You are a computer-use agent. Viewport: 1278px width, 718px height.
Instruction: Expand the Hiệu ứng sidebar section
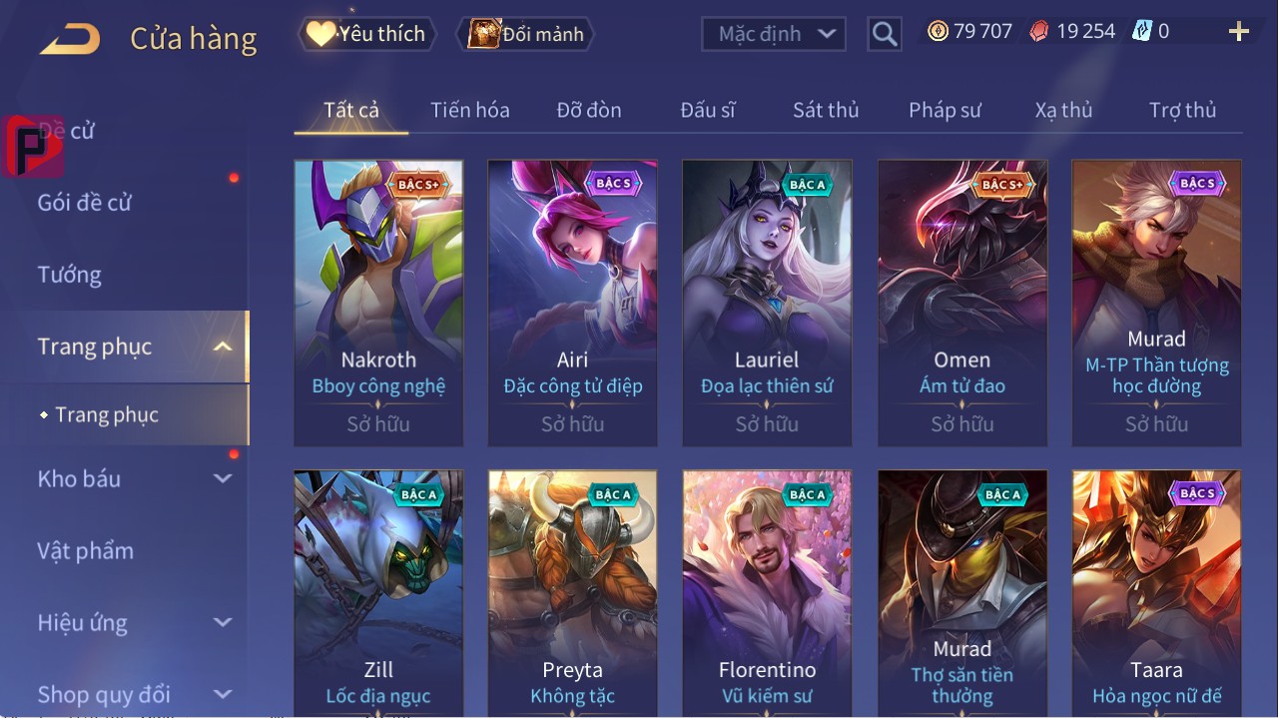(x=223, y=622)
